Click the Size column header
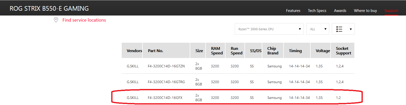Viewport: 406px width, 105px height. pos(198,51)
